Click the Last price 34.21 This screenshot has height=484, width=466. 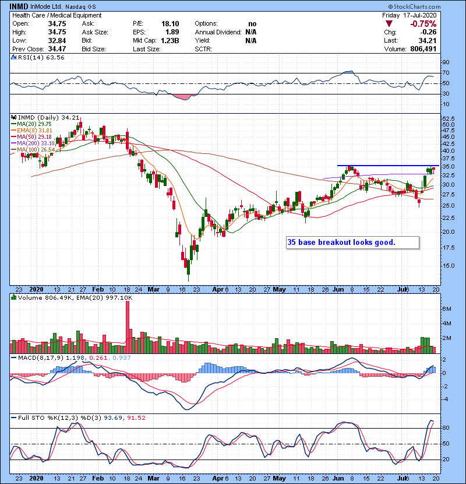click(x=428, y=41)
